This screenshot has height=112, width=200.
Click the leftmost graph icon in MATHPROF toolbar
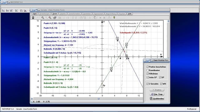coord(3,11)
